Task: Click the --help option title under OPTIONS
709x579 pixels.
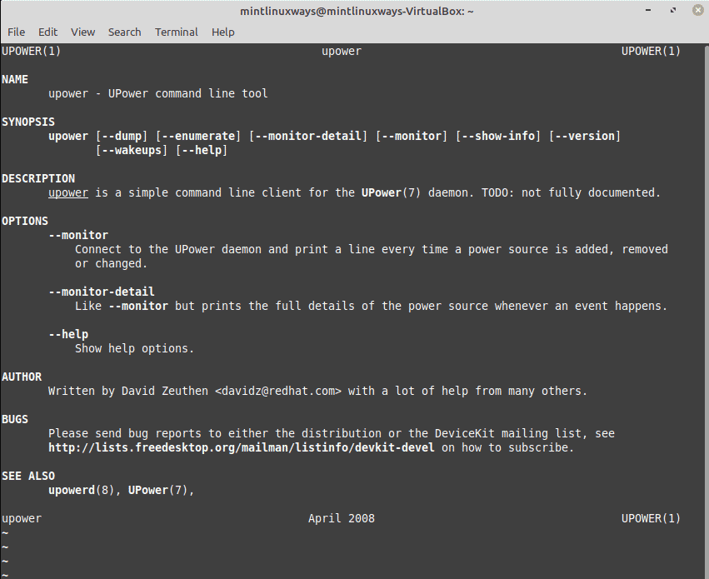Action: (68, 334)
